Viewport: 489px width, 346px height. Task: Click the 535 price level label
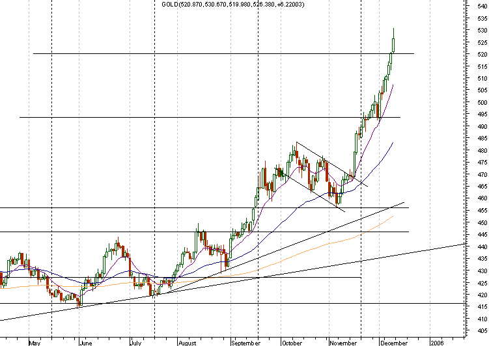482,18
